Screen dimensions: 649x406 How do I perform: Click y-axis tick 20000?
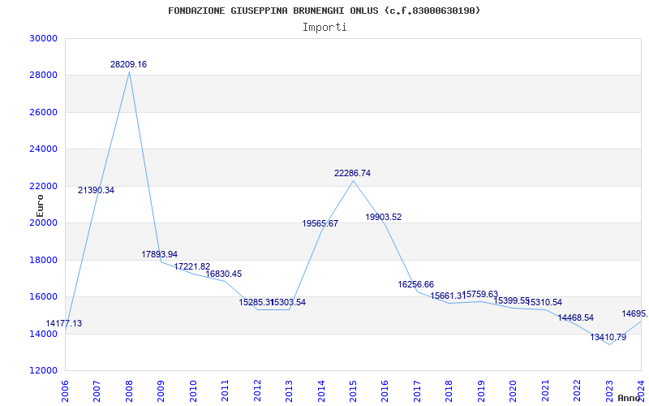click(43, 222)
